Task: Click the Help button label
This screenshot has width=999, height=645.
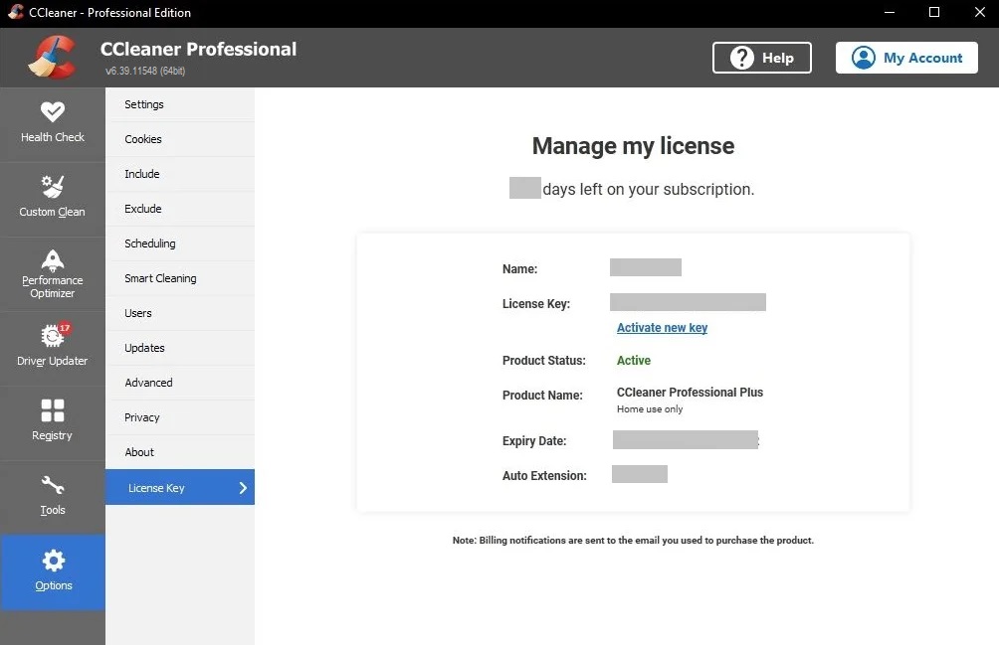Action: (x=778, y=58)
